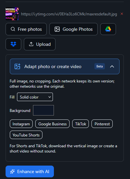Viewport: 130px width, 179px height.
Task: Select the Google Business network chip
Action: point(52,124)
